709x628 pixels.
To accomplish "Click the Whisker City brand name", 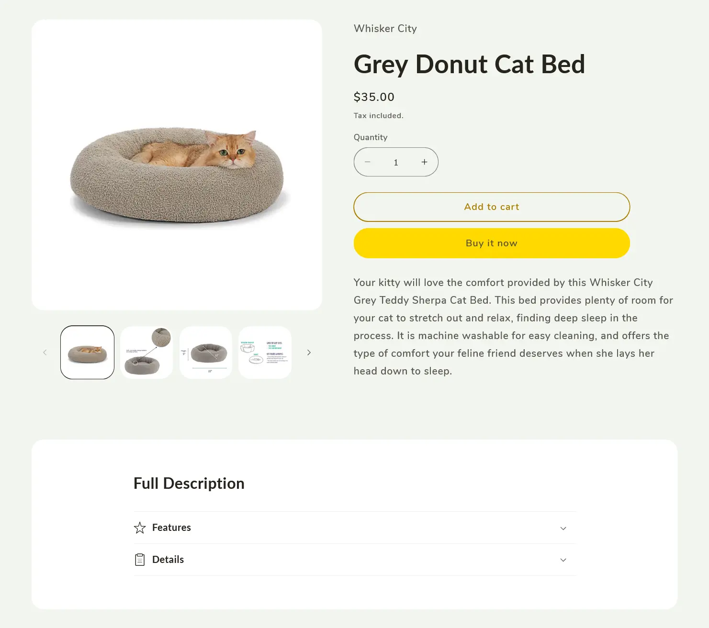I will (x=385, y=29).
